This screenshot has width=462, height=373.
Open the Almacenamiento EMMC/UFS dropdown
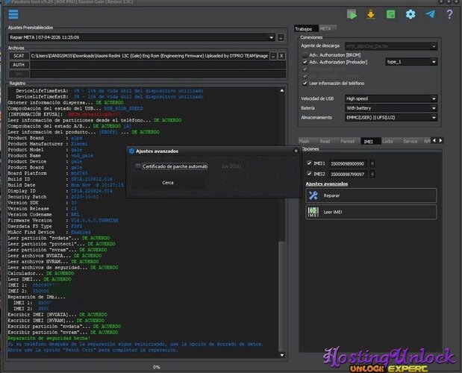391,117
